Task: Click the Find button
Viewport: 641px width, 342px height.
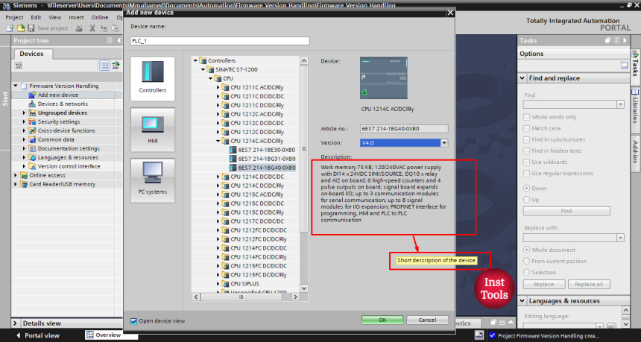Action: click(566, 212)
